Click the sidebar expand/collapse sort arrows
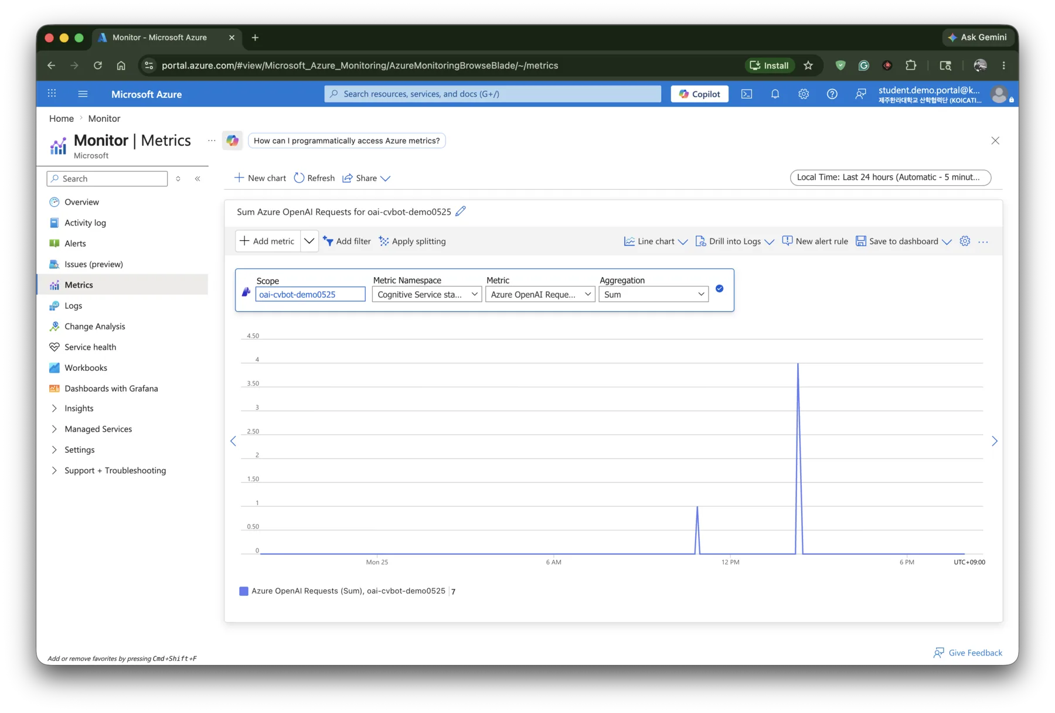 tap(178, 179)
